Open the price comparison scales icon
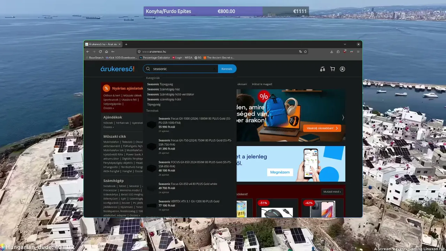446x251 pixels. point(323,69)
